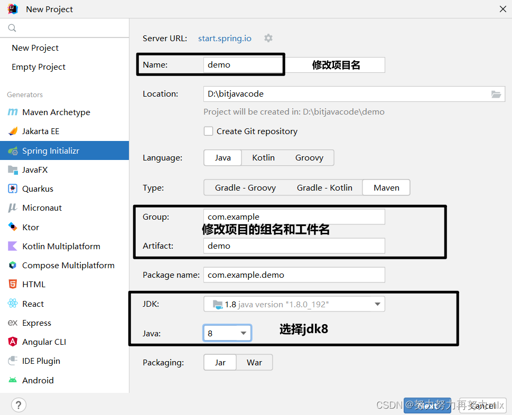
Task: Click the Android robot icon
Action: [13, 380]
